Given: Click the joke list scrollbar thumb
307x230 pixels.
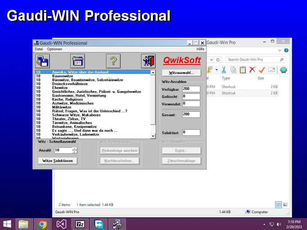Looking at the screenshot, I should coord(153,99).
